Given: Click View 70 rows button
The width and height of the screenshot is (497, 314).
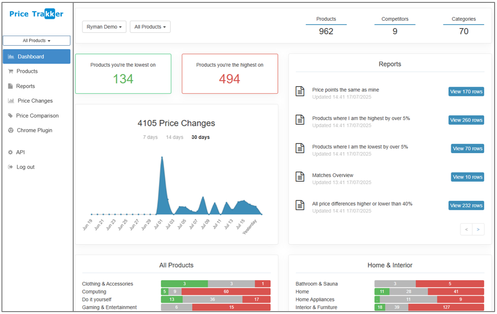Looking at the screenshot, I should tap(468, 149).
